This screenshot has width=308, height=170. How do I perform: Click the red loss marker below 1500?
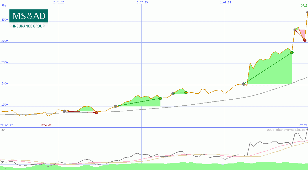[x=96, y=112]
